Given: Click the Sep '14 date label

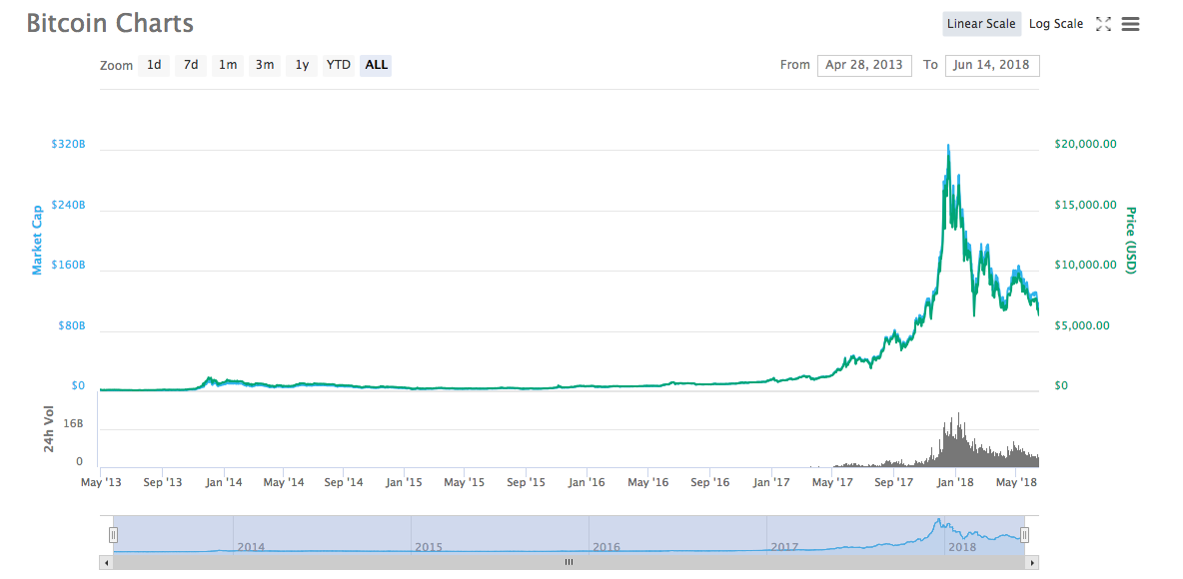Looking at the screenshot, I should click(x=344, y=481).
